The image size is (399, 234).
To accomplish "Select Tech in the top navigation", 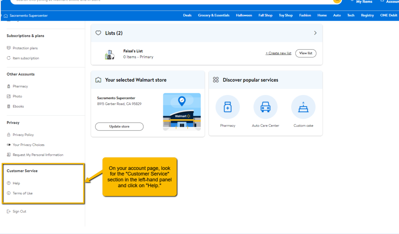I will (x=351, y=16).
